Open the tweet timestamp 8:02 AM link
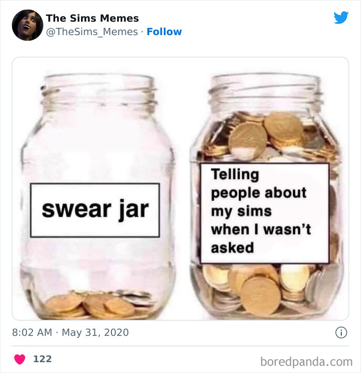Viewport: 361px width, 373px height. click(x=32, y=332)
